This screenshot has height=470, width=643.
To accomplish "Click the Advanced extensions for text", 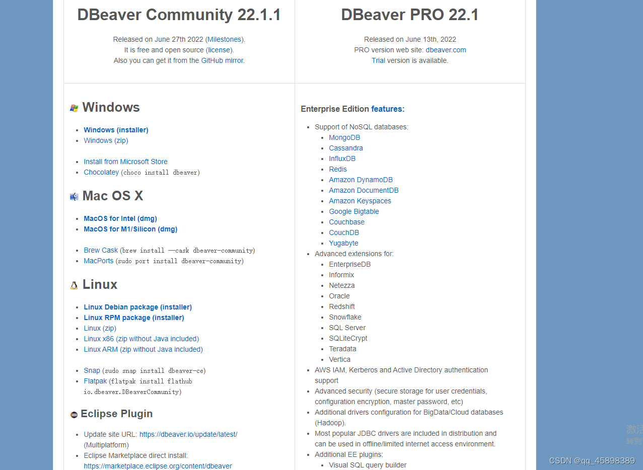I will (354, 254).
